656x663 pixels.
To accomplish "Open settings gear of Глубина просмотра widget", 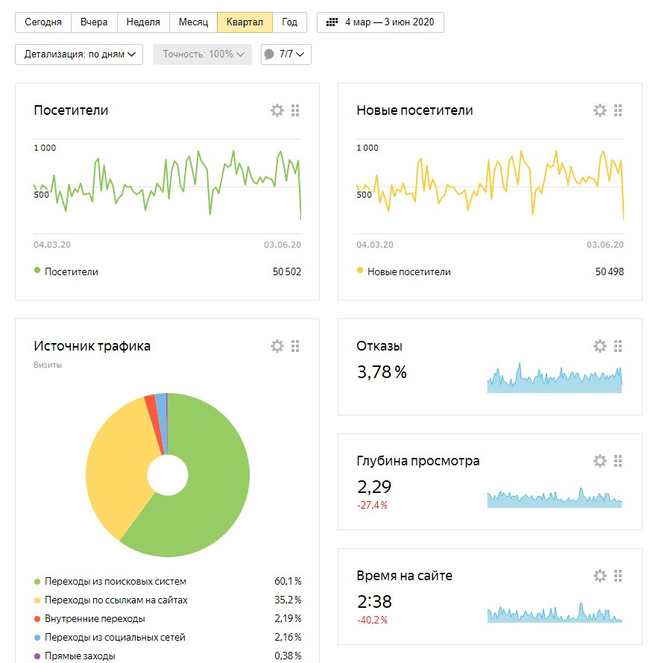I will point(600,461).
